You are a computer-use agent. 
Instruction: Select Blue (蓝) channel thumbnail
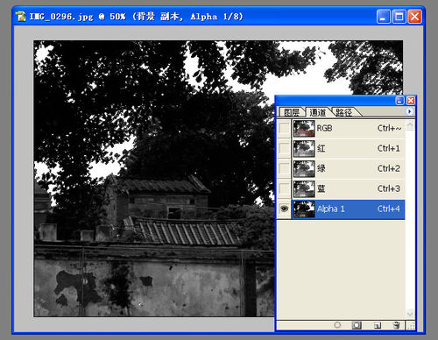304,189
